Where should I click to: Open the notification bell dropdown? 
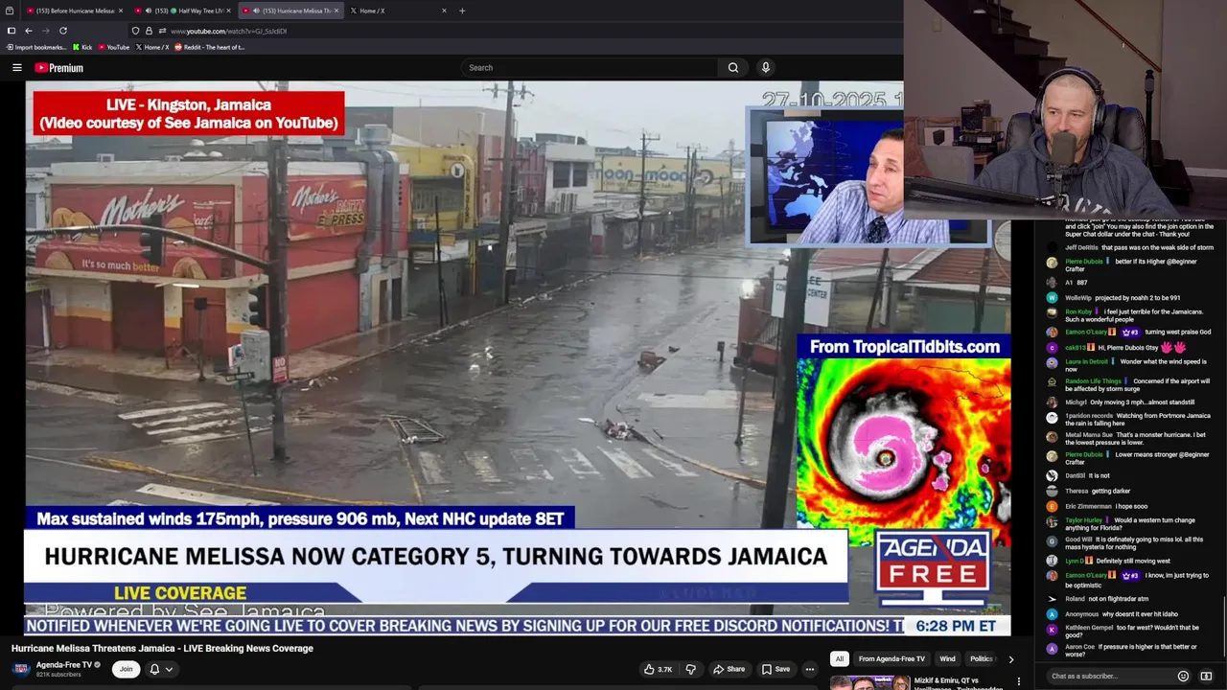tap(160, 669)
